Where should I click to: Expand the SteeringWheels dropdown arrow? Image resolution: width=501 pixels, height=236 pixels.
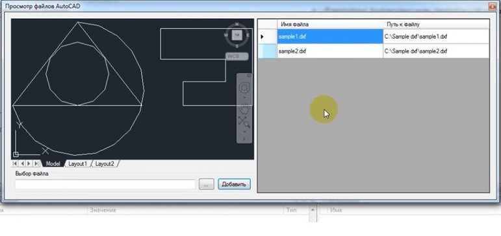tap(245, 97)
